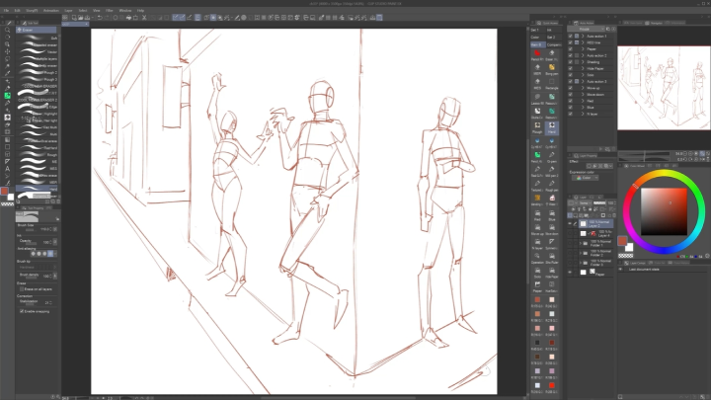Click the transparent color swatch under wheel
This screenshot has height=400, width=711.
(625, 256)
